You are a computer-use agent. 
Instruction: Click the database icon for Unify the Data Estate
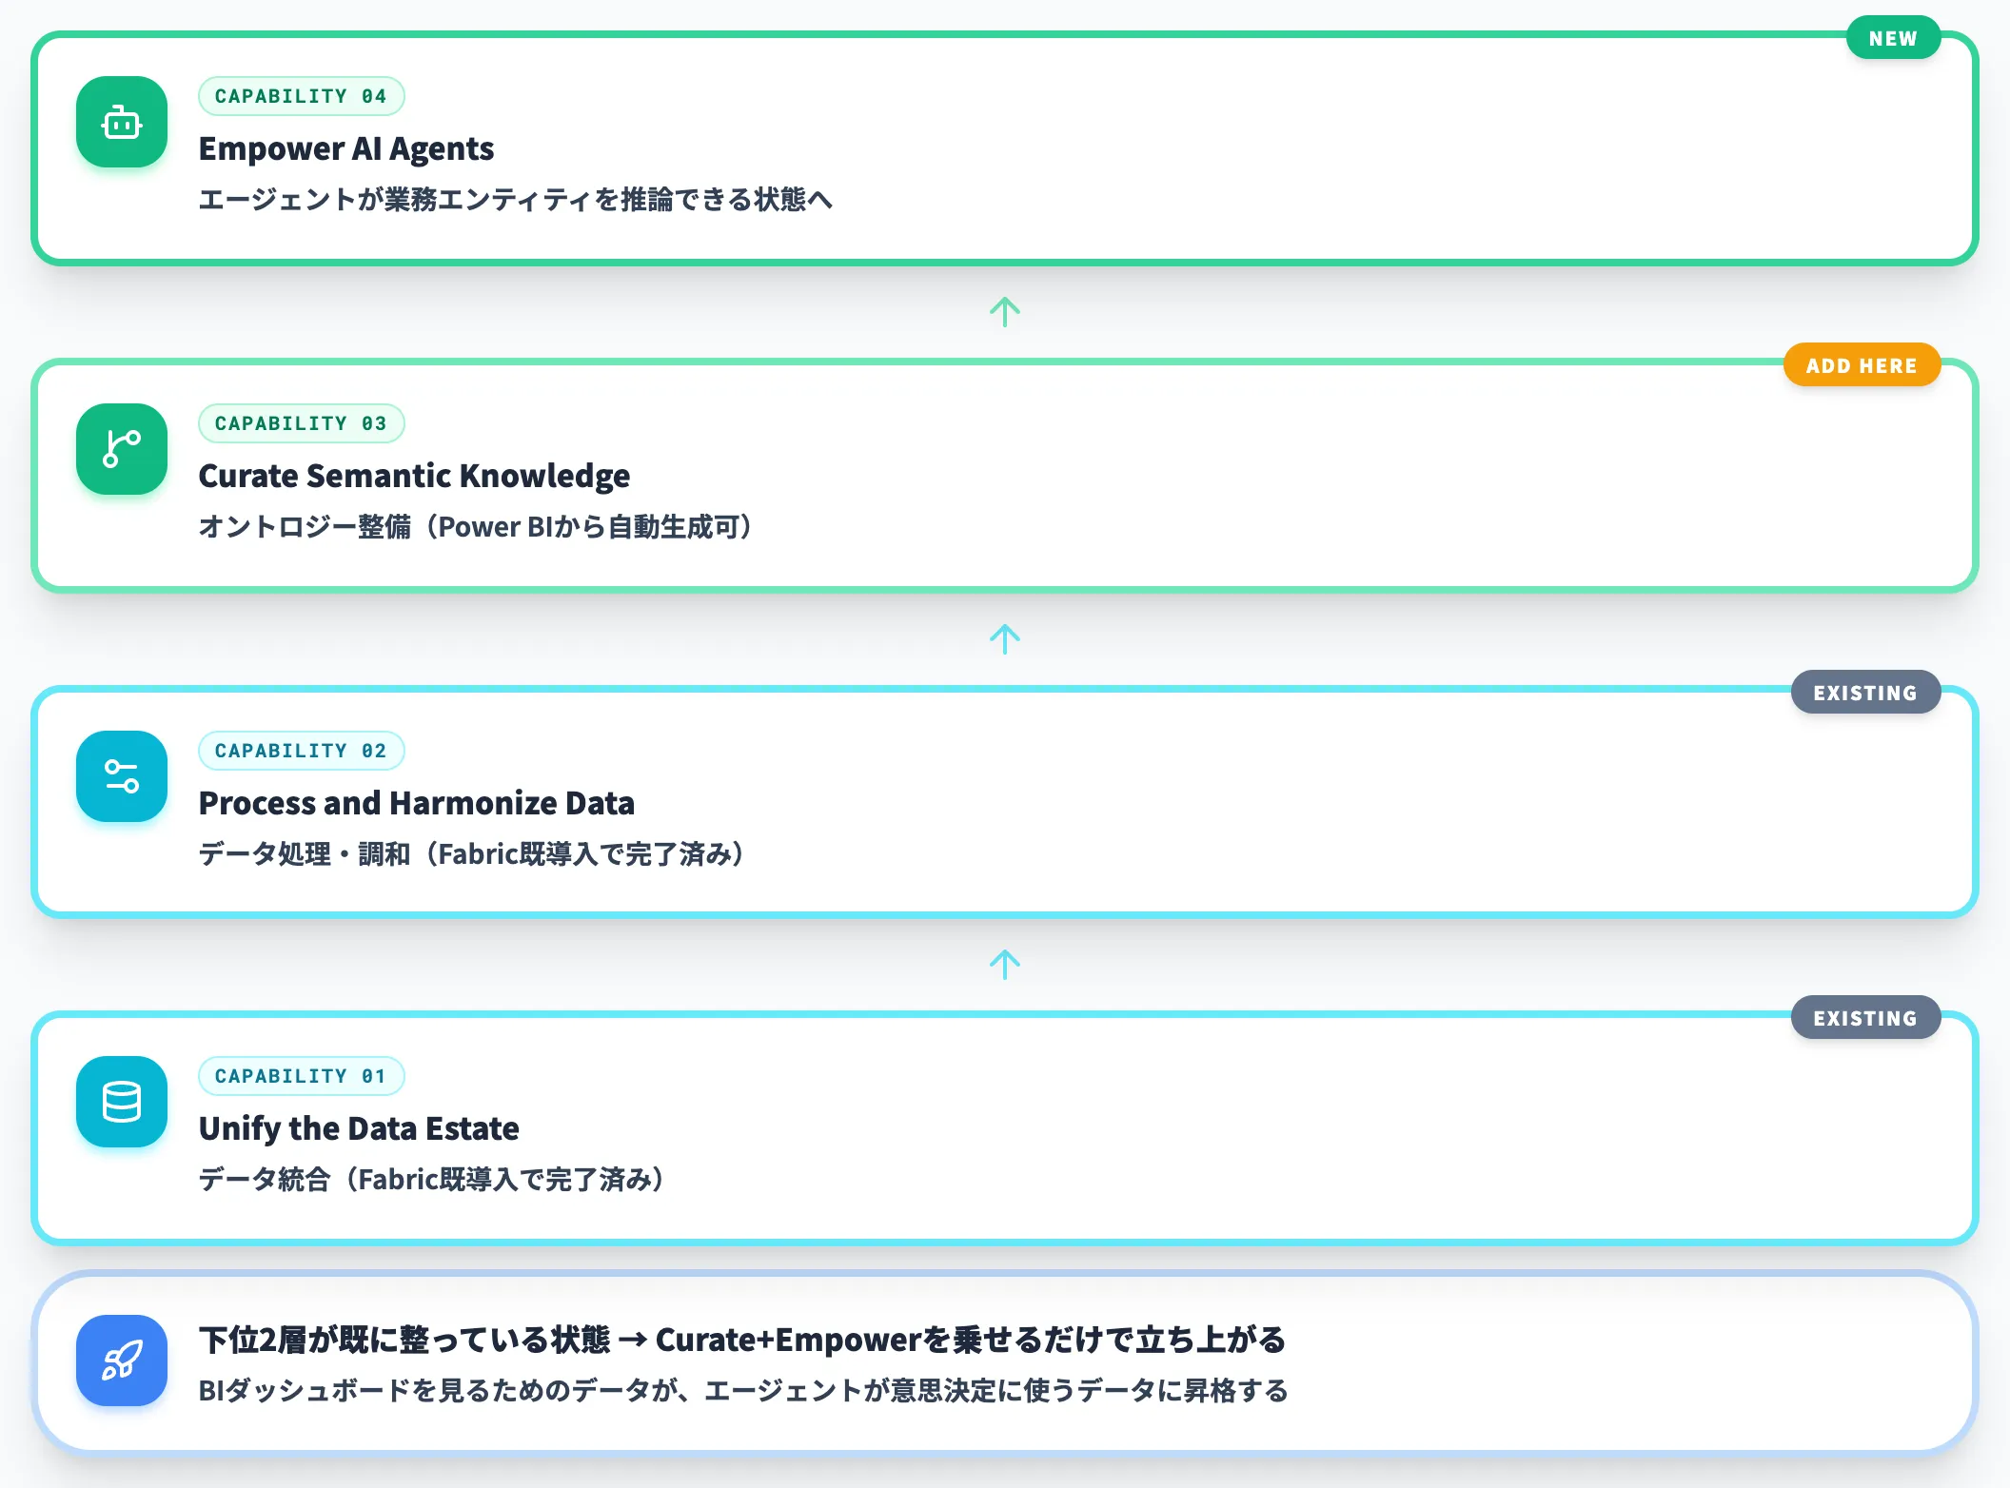(122, 1102)
